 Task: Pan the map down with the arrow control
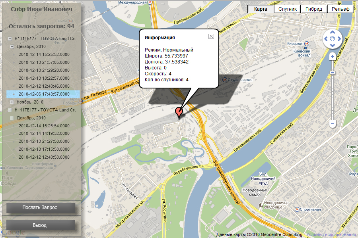click(x=333, y=45)
